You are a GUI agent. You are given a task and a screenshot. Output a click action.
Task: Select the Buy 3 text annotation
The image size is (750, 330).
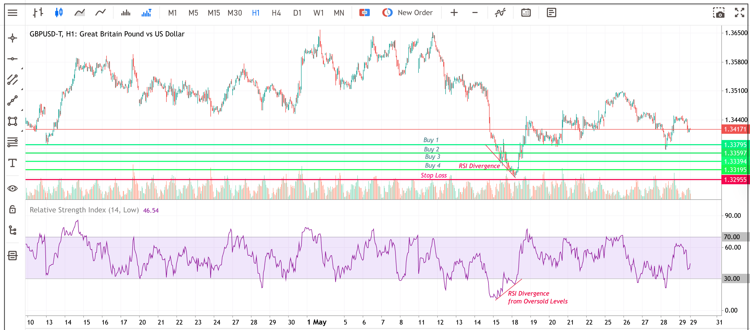tap(432, 157)
